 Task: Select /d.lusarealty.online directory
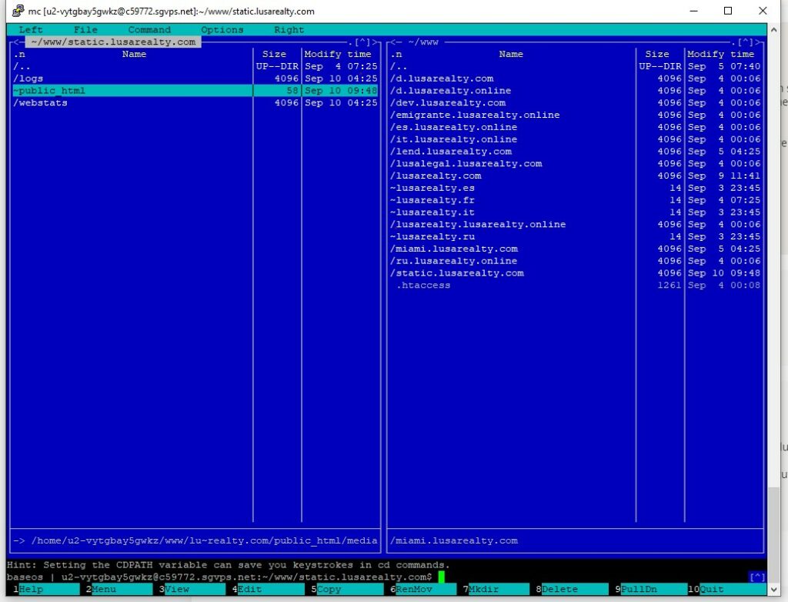click(576, 91)
